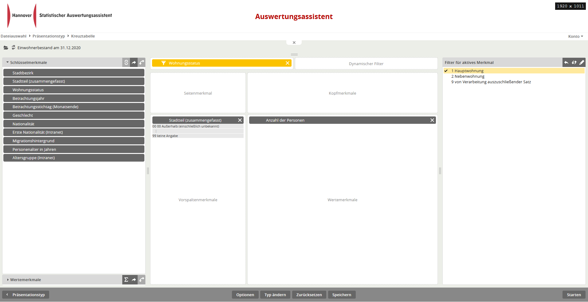Click the refresh arrows next to Einwohnerbestand
Image resolution: width=588 pixels, height=302 pixels.
[x=14, y=47]
